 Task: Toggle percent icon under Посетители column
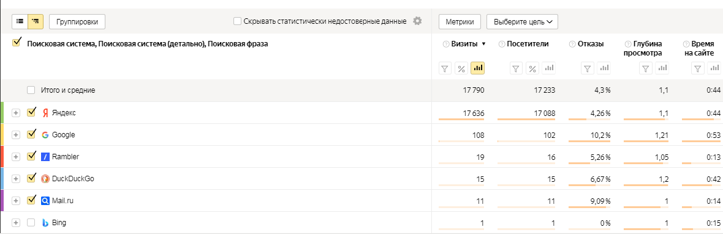(532, 68)
